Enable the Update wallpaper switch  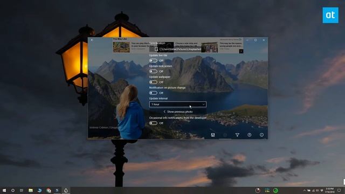[x=153, y=82]
